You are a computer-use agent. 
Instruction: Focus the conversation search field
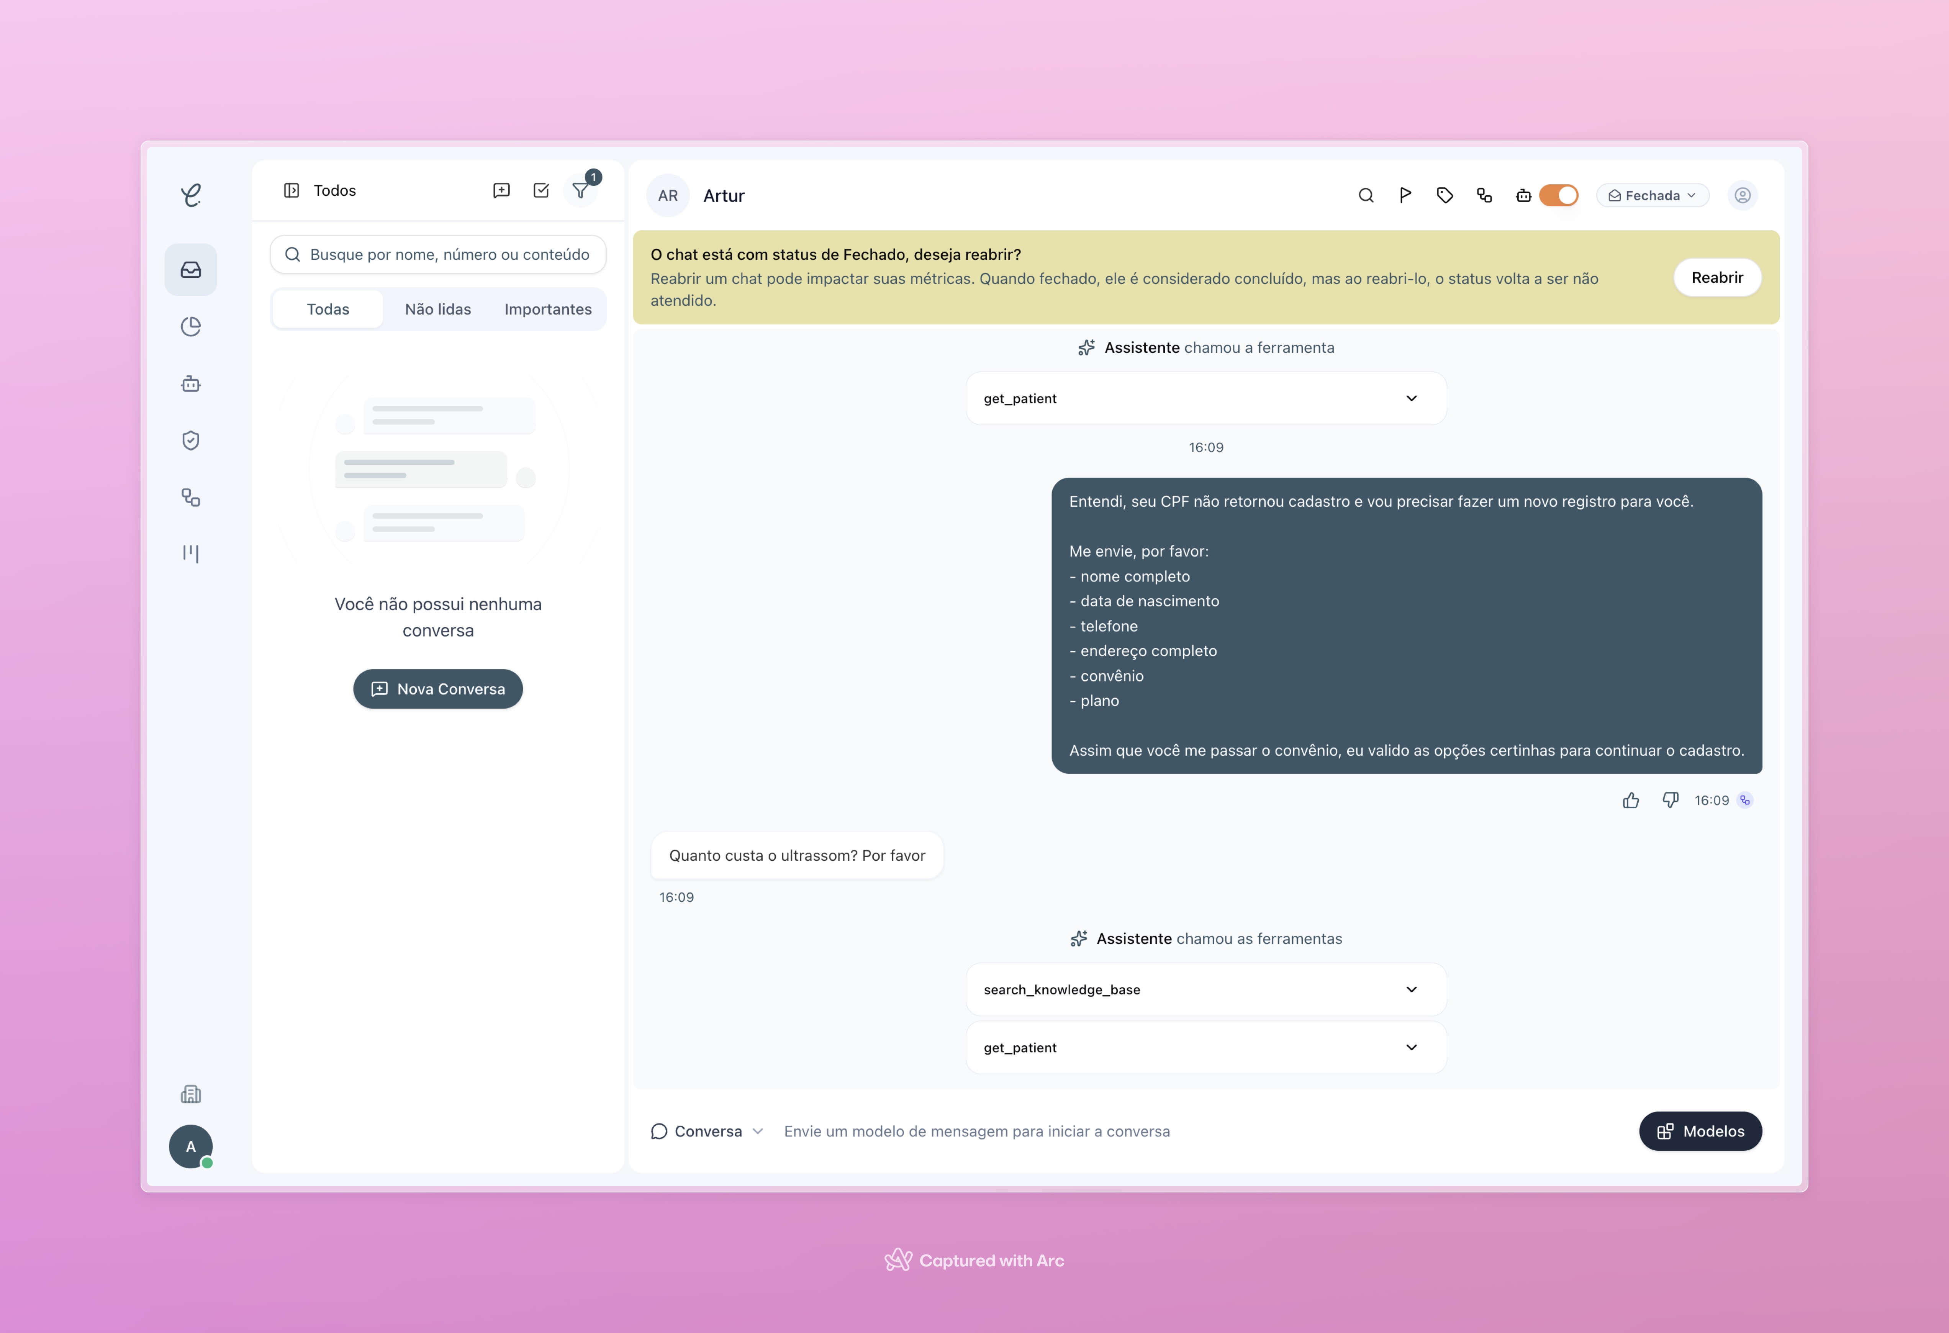438,254
